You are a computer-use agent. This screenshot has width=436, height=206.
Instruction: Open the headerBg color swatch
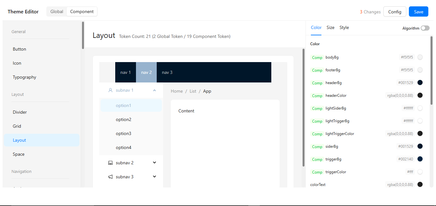(420, 82)
